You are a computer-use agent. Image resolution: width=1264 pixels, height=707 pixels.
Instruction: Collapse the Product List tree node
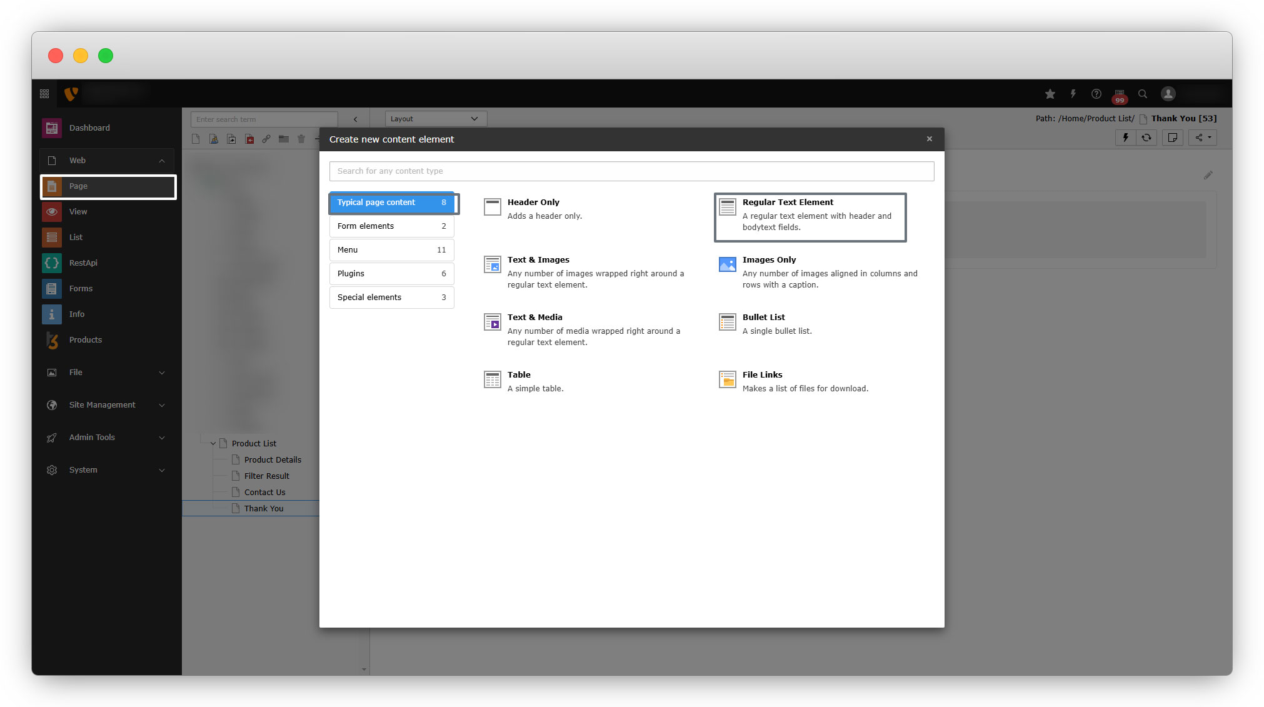(x=213, y=444)
